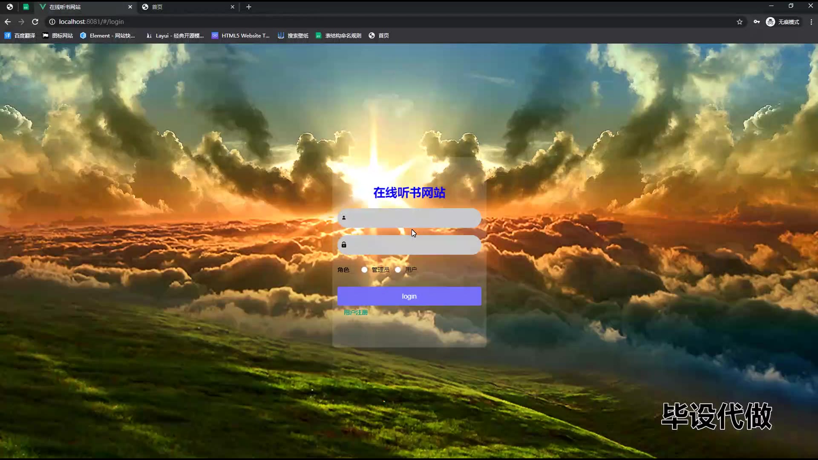Select the 管理员 role radio button
This screenshot has height=460, width=818.
(x=364, y=270)
